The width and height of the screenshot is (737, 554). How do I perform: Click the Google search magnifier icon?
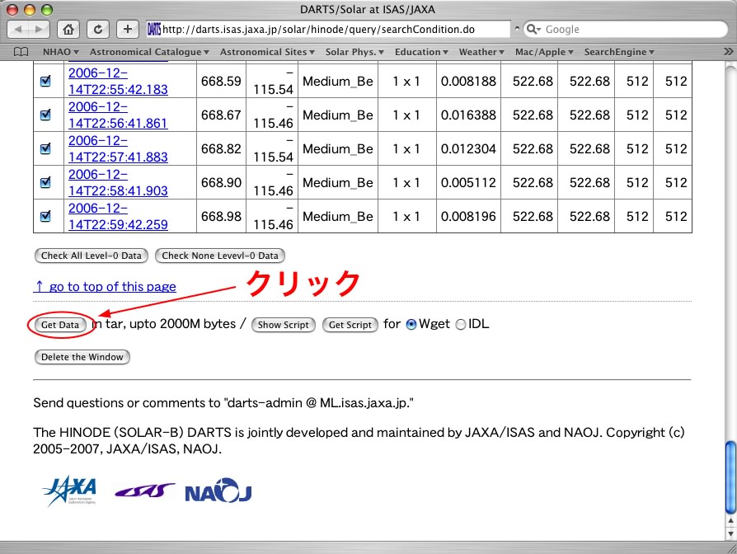(x=533, y=30)
